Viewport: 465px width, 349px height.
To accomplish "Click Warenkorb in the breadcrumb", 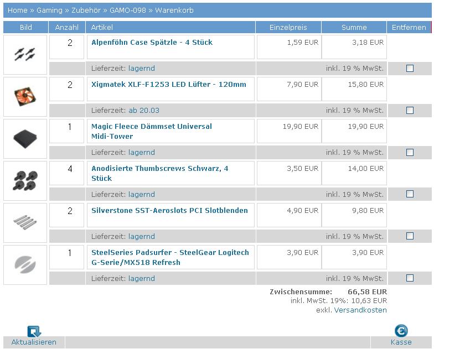I will [x=174, y=11].
